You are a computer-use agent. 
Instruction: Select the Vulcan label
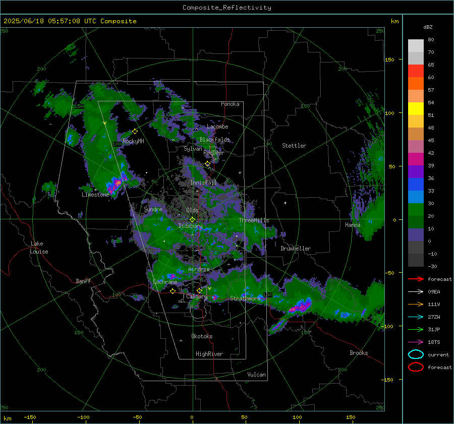[256, 375]
